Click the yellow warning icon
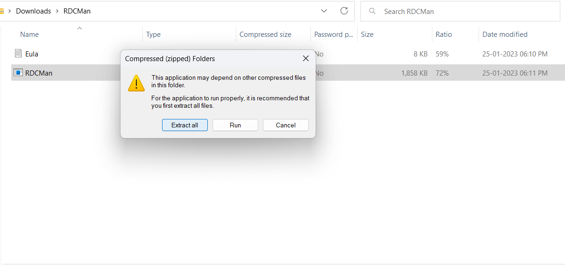This screenshot has width=565, height=265. 136,83
